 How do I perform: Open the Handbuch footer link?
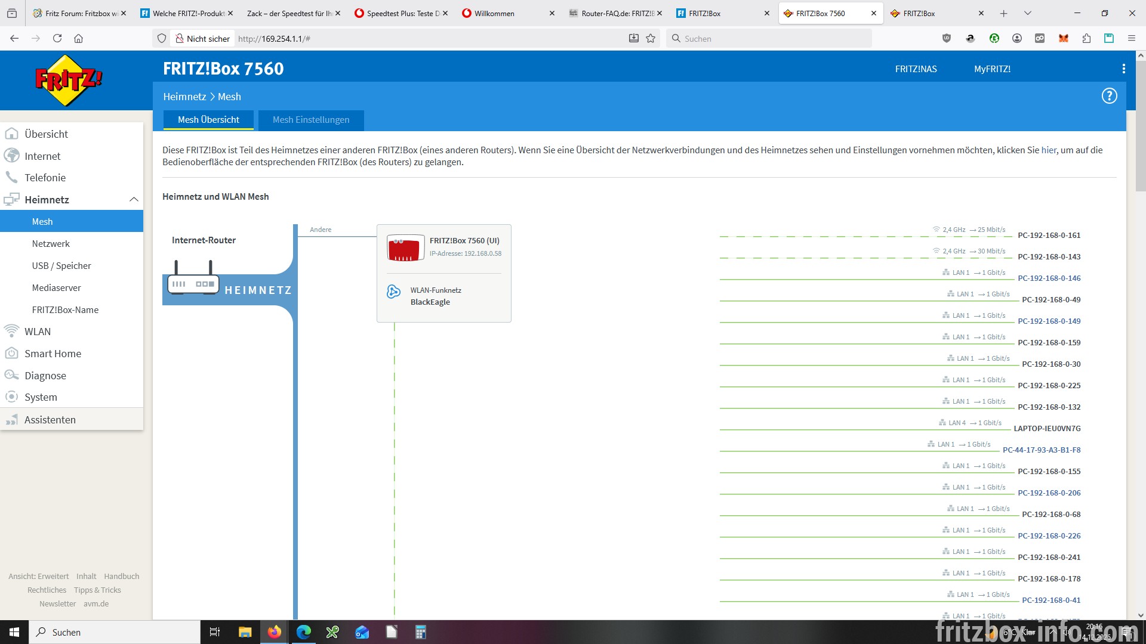tap(121, 576)
